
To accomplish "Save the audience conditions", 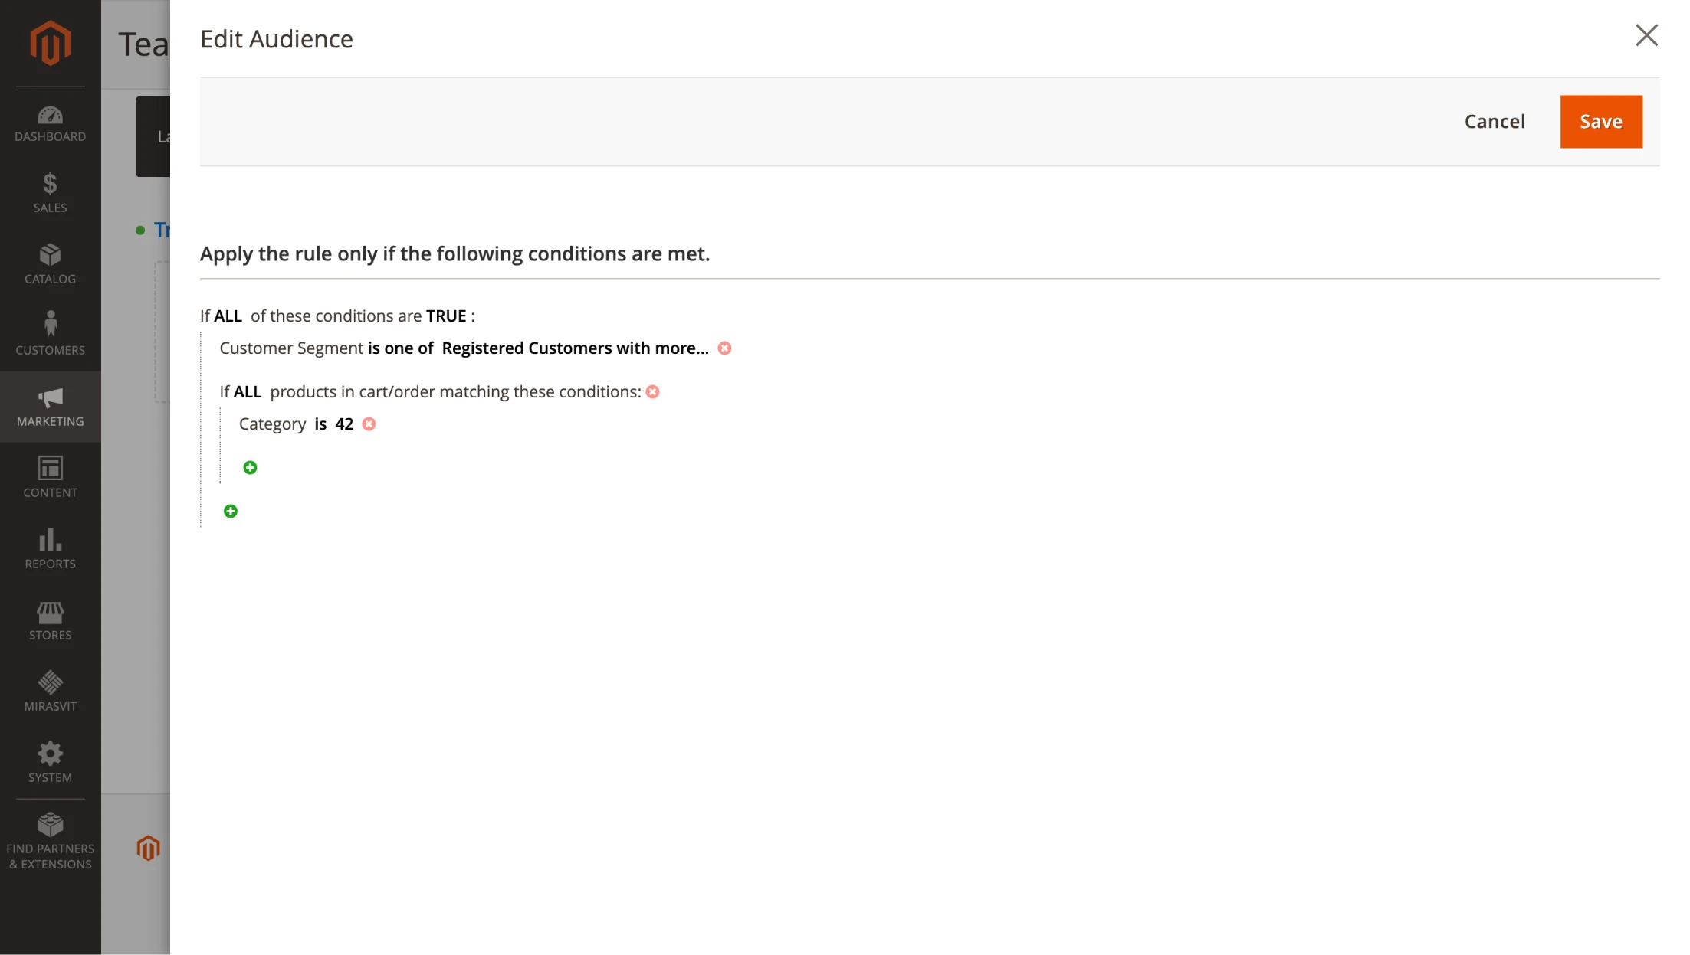I will tap(1600, 122).
